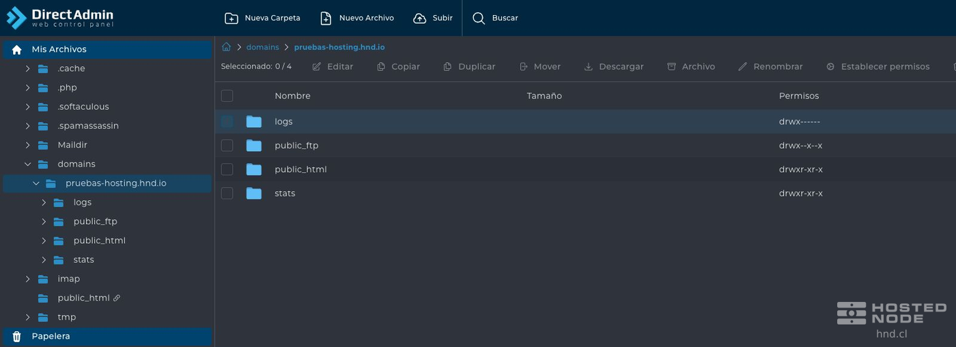
Task: Click the tmp folder icon in sidebar
Action: tap(43, 318)
